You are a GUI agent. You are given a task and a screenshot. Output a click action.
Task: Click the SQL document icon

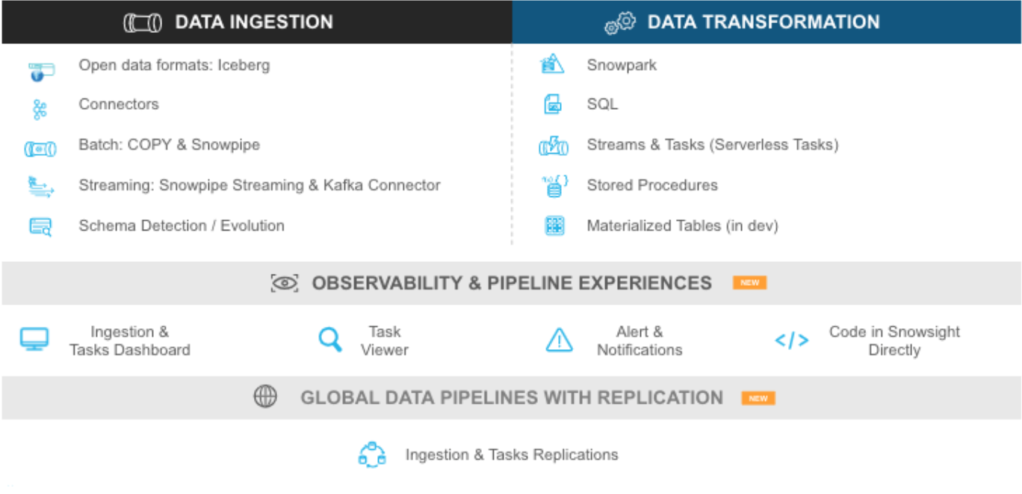click(553, 104)
